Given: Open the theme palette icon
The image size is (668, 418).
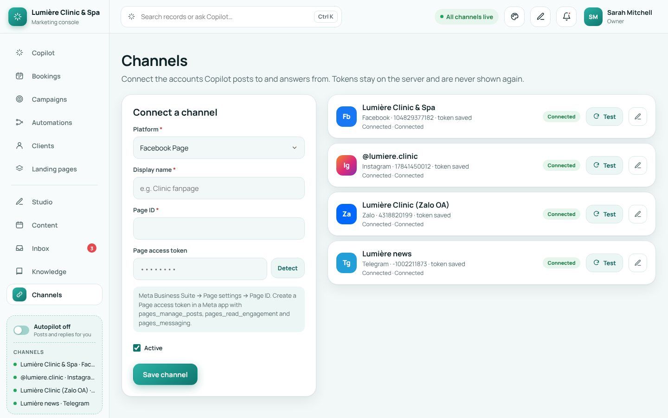Looking at the screenshot, I should pos(514,17).
